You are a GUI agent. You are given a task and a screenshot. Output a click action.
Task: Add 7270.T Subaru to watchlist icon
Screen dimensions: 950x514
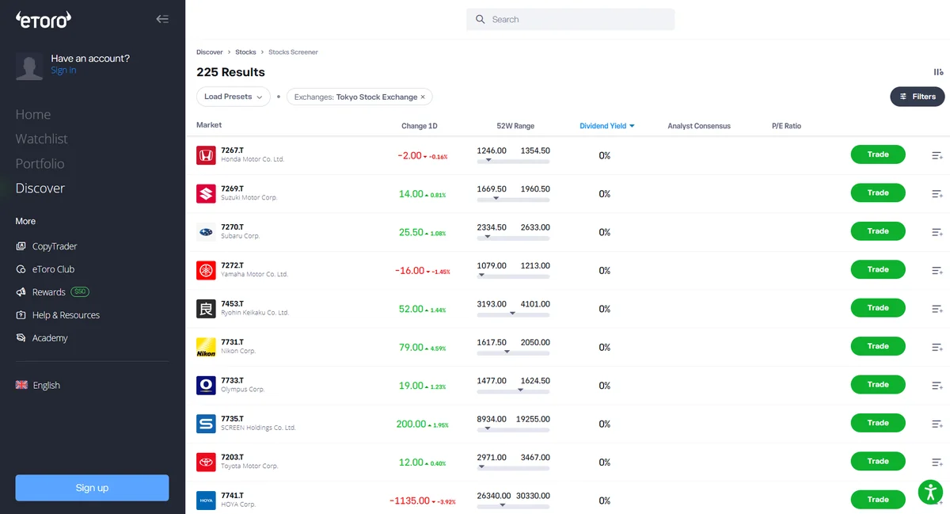(937, 232)
